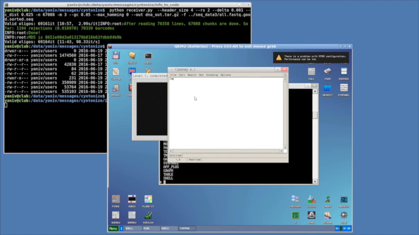Click the MTRR configuration warning notification
419x235 pixels.
pos(311,58)
